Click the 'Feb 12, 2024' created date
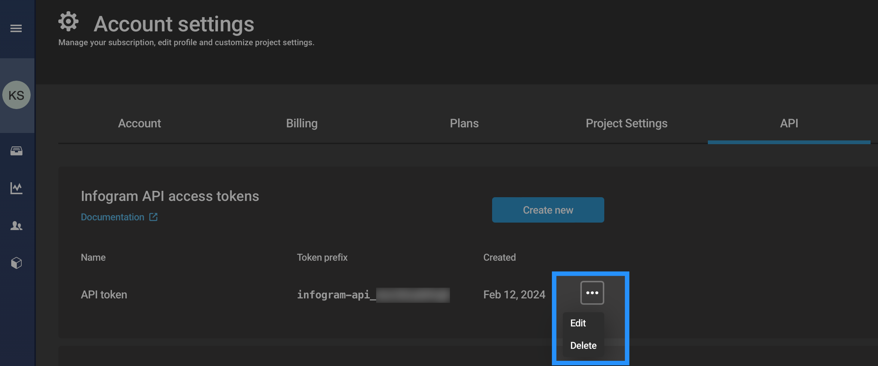Image resolution: width=878 pixels, height=366 pixels. (x=514, y=295)
